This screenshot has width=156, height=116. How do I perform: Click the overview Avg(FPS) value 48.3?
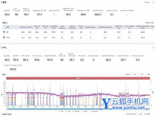pos(7,15)
